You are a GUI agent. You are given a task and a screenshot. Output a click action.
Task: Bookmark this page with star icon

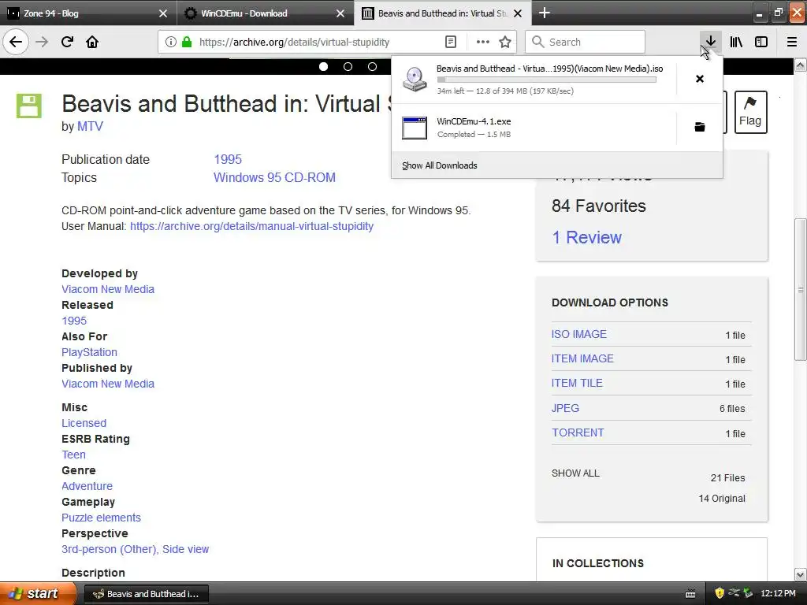pyautogui.click(x=505, y=42)
